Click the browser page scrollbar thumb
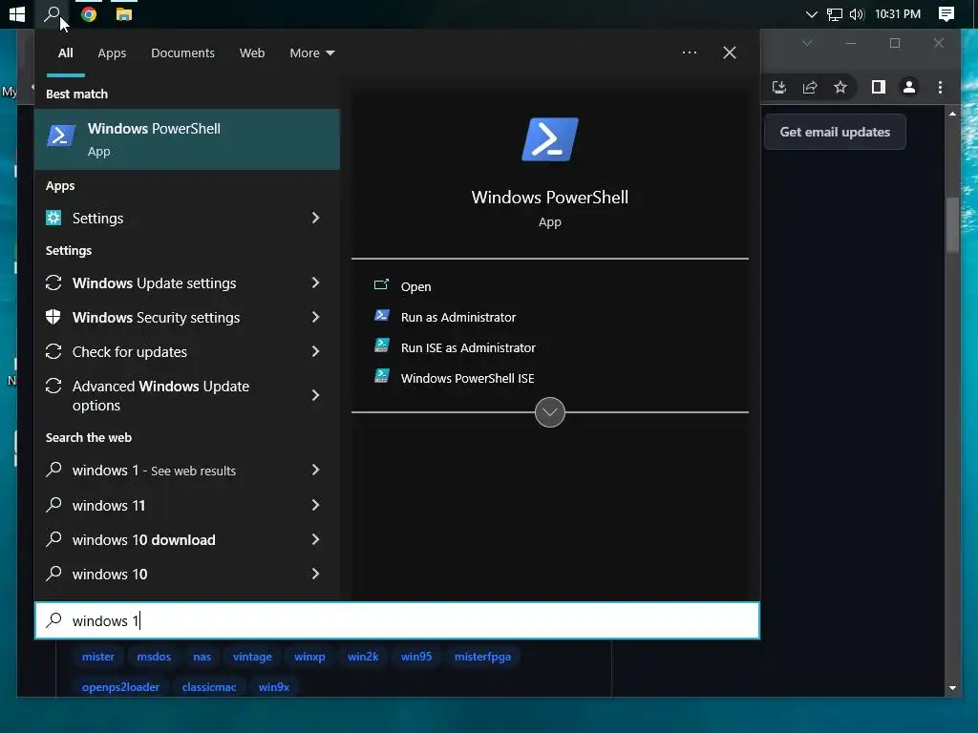This screenshot has width=978, height=733. [x=952, y=224]
